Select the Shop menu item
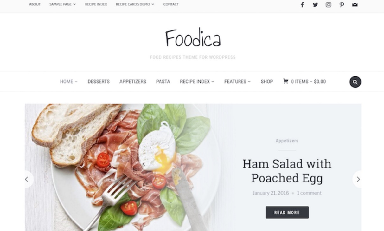The image size is (384, 231). [267, 82]
